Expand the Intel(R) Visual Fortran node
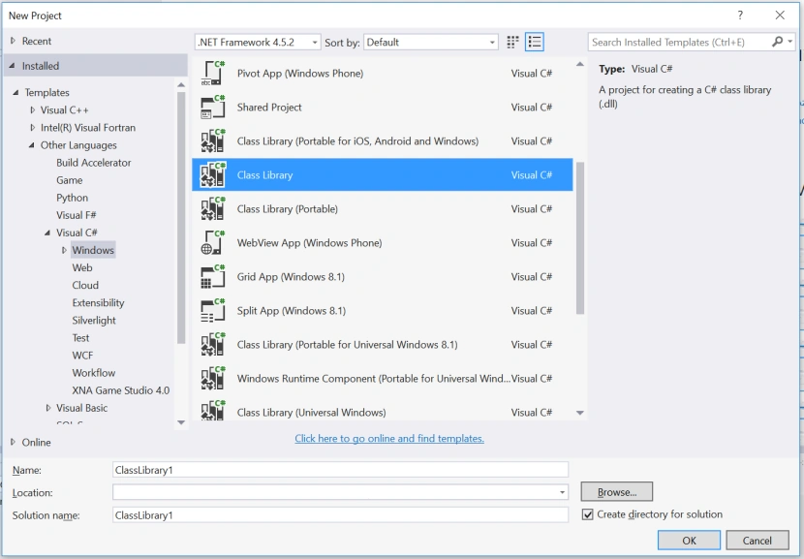This screenshot has height=559, width=804. 32,127
